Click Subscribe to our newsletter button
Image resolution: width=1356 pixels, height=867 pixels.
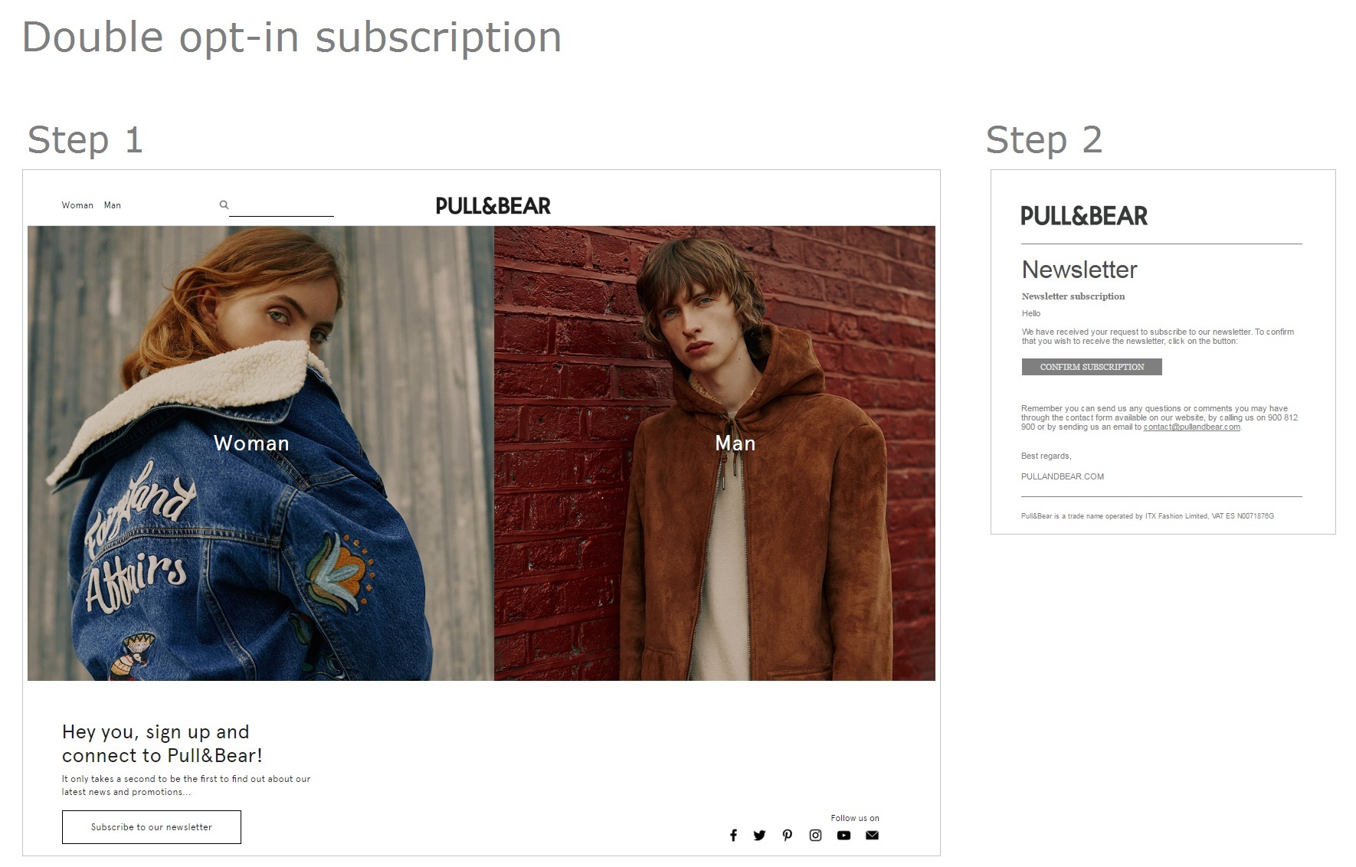pos(152,827)
